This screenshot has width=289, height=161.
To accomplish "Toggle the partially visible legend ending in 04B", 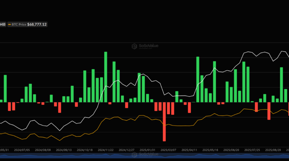I will click(3, 25).
